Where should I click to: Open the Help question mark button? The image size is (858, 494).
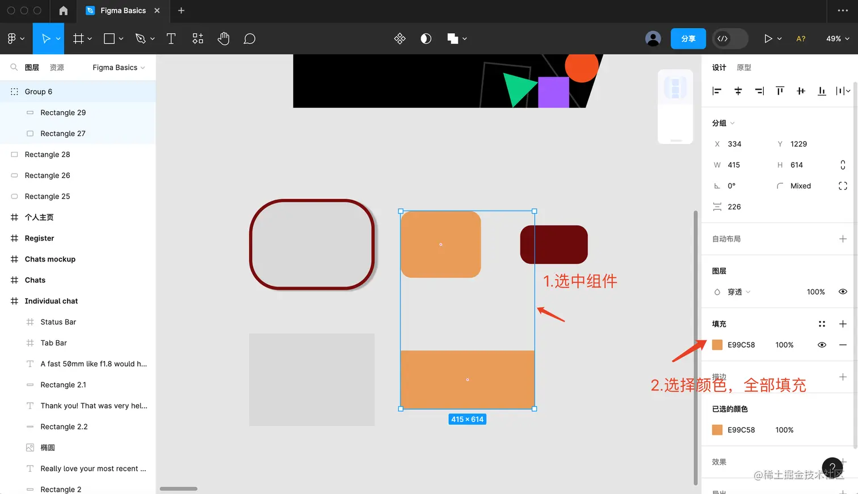(832, 467)
